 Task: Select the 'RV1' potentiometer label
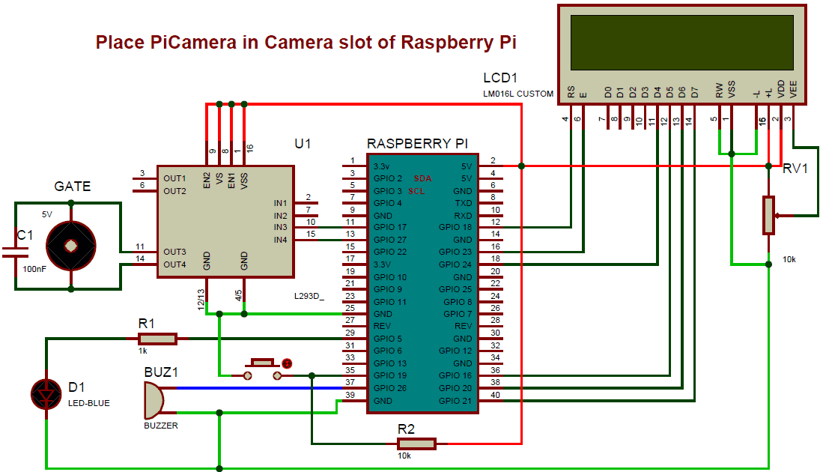tap(795, 169)
